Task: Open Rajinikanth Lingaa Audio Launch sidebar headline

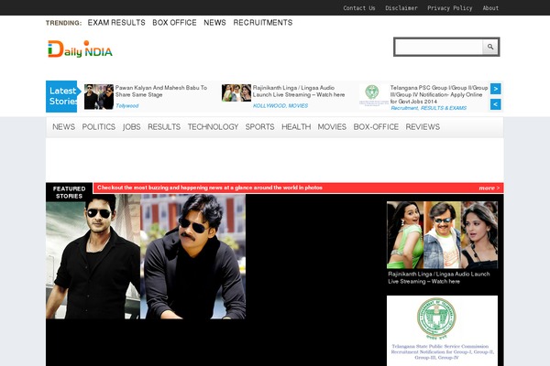Action: [438, 277]
